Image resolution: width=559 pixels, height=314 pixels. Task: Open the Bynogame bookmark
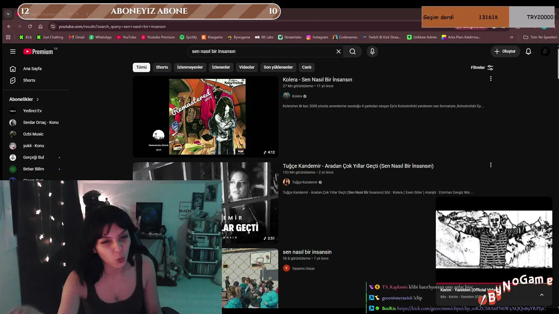tap(238, 37)
